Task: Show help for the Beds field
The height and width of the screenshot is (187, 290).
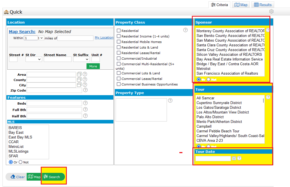Action: [85, 103]
